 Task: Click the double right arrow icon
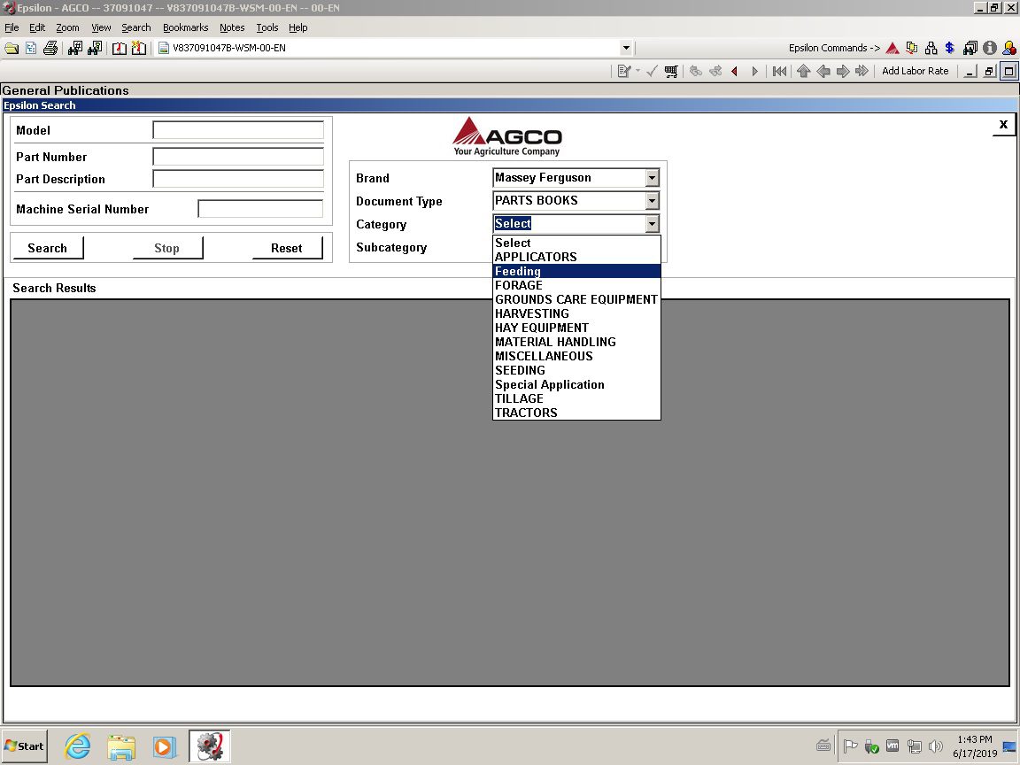[862, 72]
